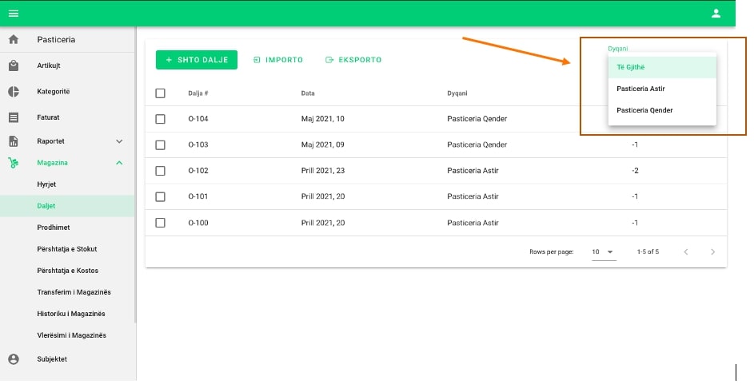This screenshot has height=388, width=754.
Task: Select the Faturat receipt icon
Action: pyautogui.click(x=14, y=117)
